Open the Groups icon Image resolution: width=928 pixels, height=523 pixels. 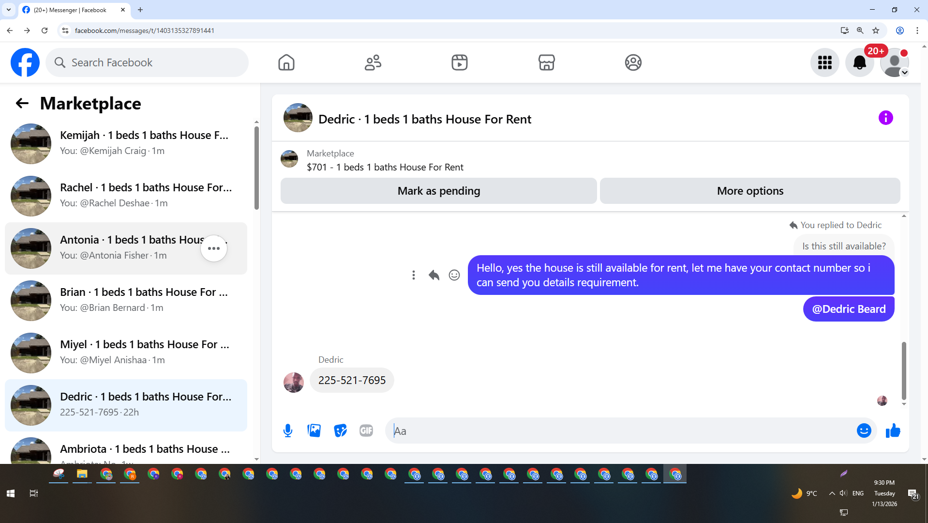633,62
